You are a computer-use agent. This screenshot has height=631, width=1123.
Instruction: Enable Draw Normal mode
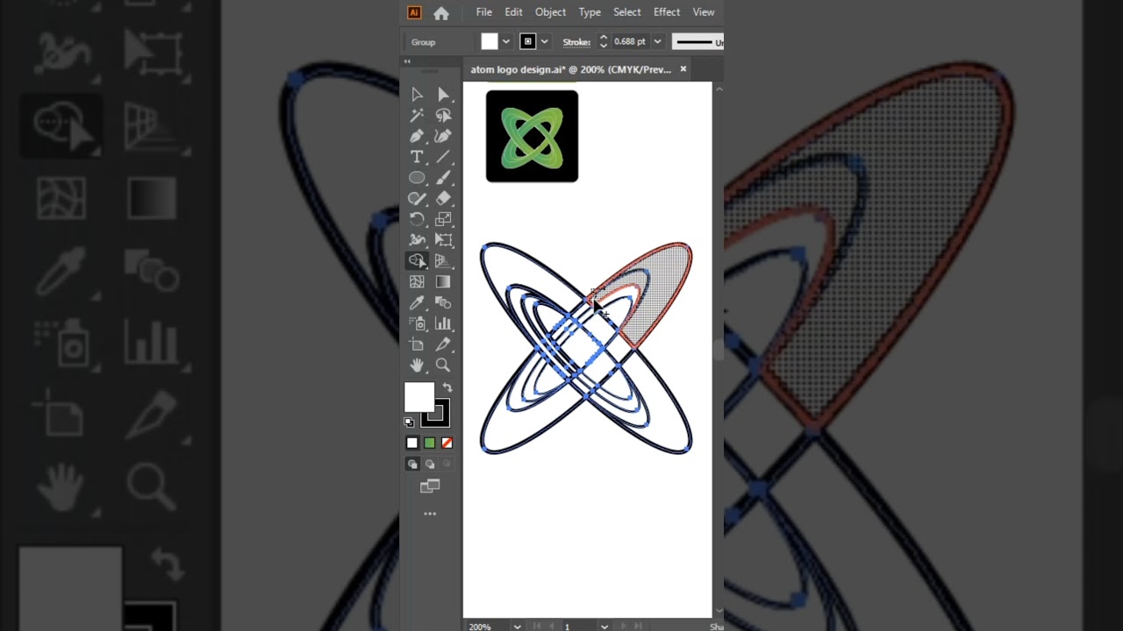(x=412, y=464)
